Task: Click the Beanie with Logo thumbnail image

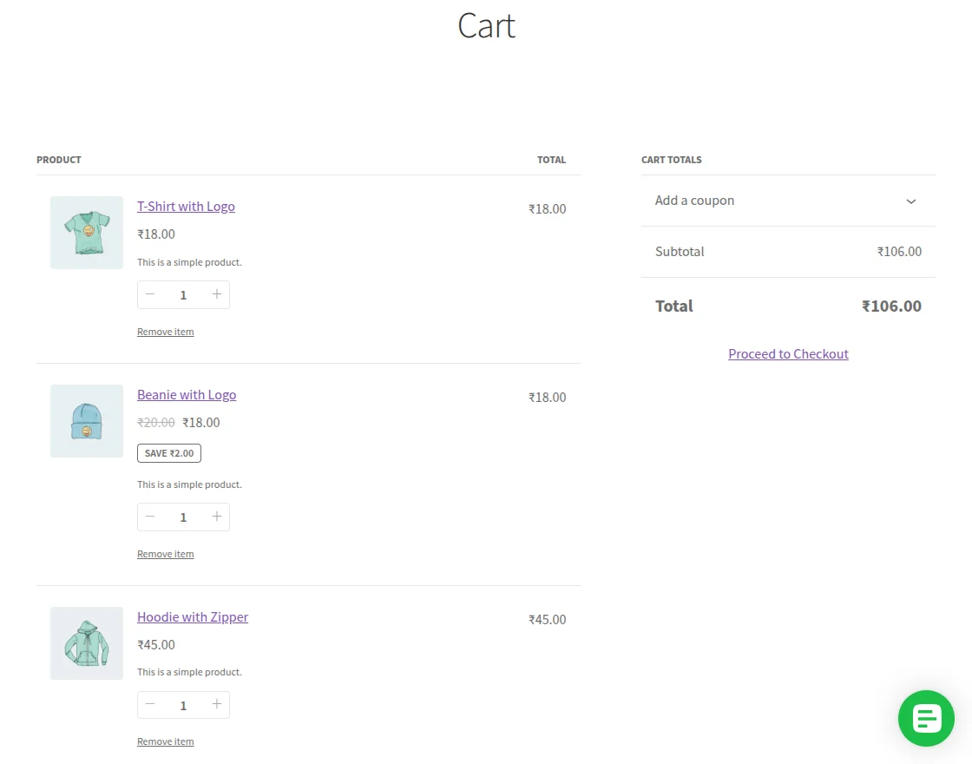Action: (x=86, y=421)
